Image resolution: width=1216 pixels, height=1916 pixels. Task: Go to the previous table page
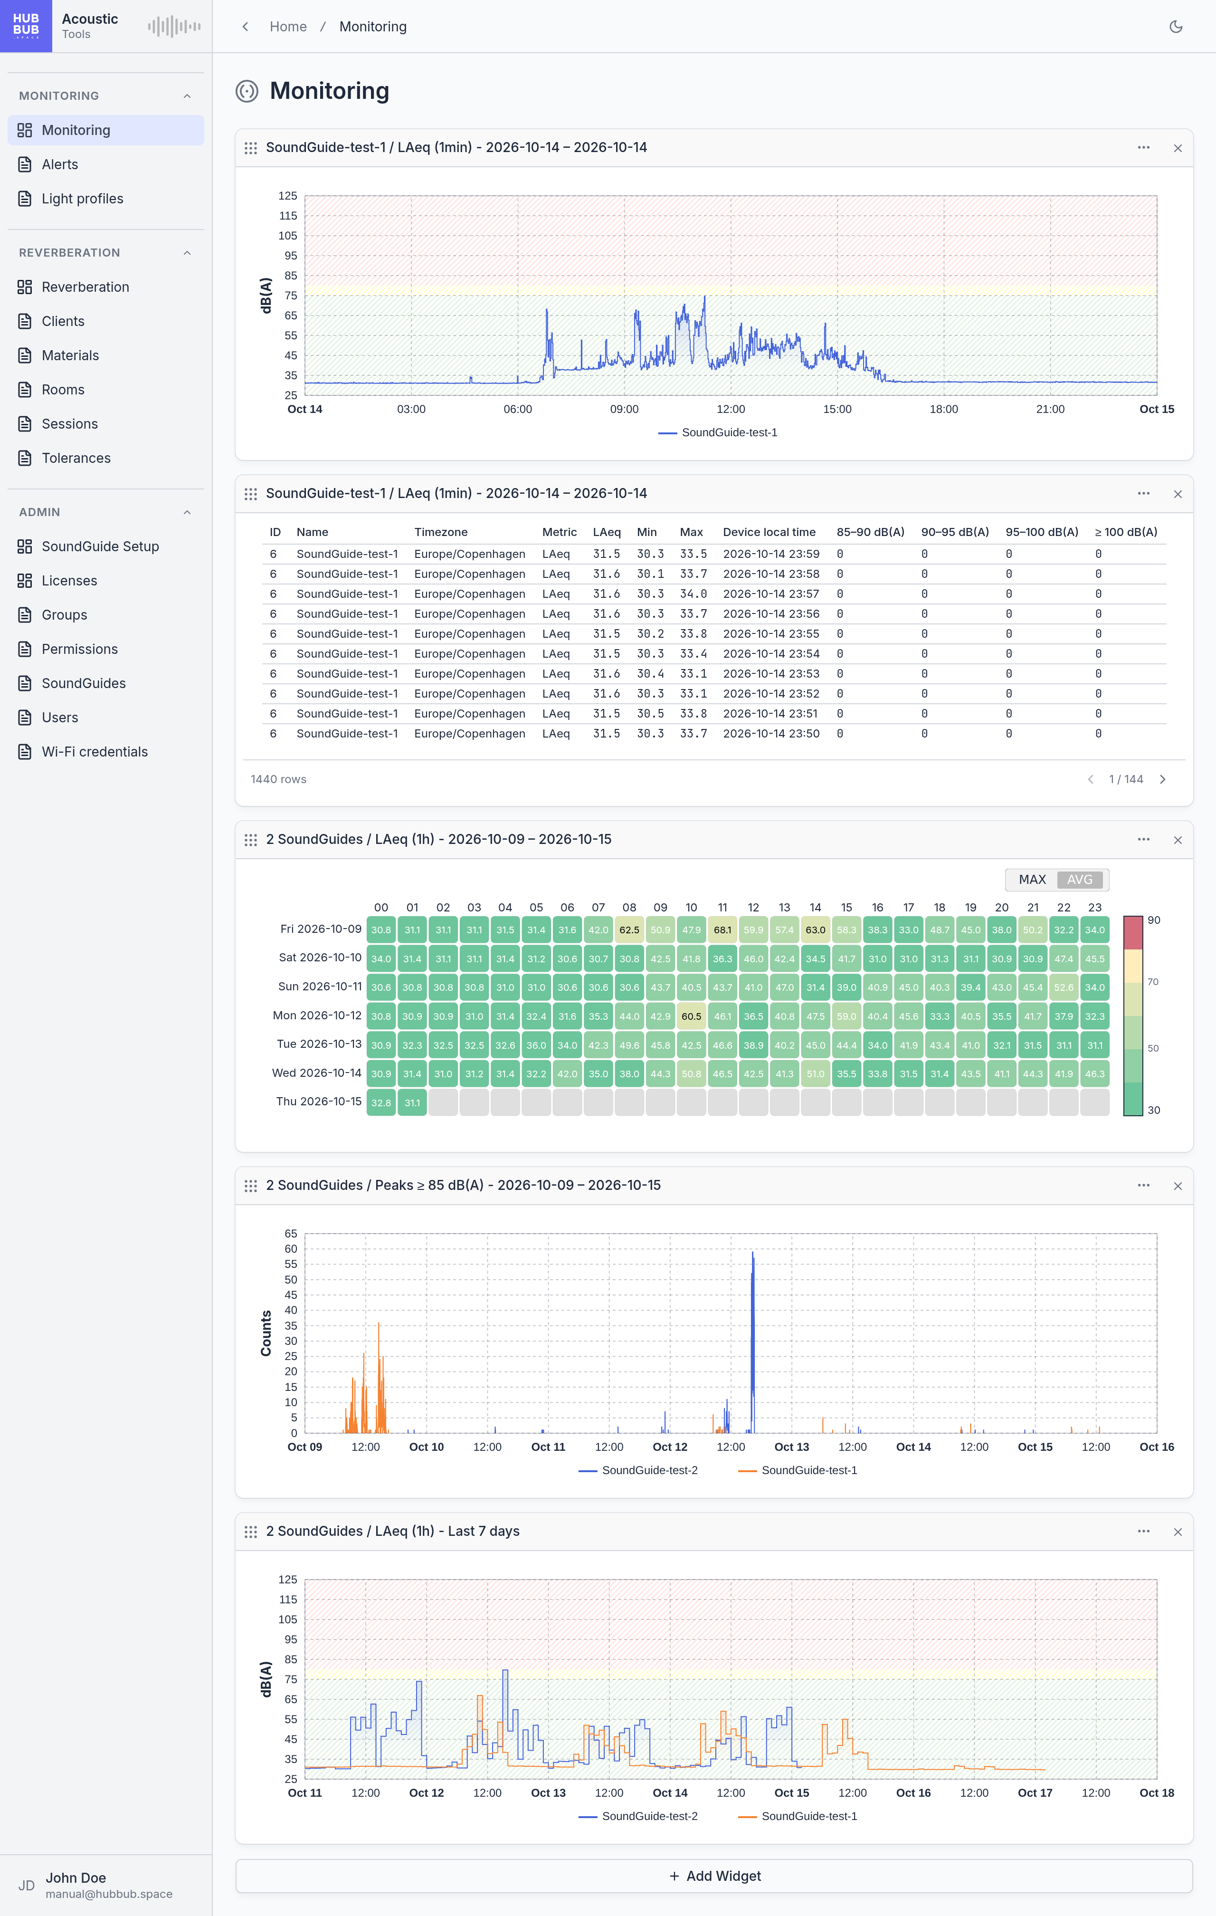pyautogui.click(x=1090, y=779)
